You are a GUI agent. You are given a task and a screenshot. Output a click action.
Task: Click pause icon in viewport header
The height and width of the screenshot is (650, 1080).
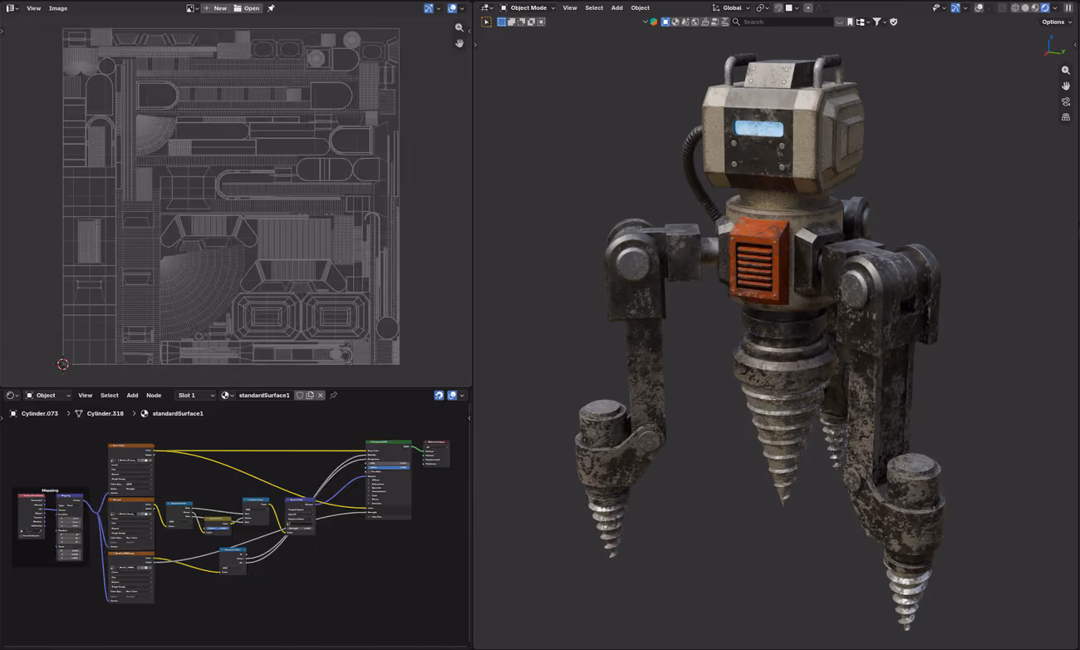(x=1068, y=8)
